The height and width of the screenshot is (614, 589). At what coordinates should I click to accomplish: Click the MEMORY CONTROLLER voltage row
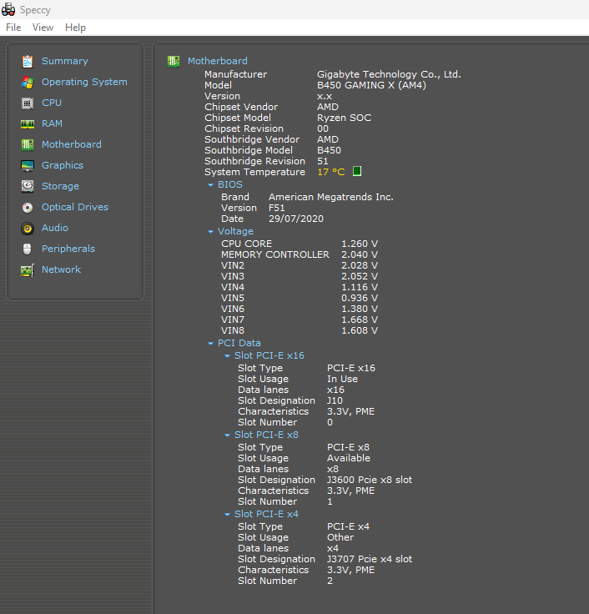click(300, 254)
